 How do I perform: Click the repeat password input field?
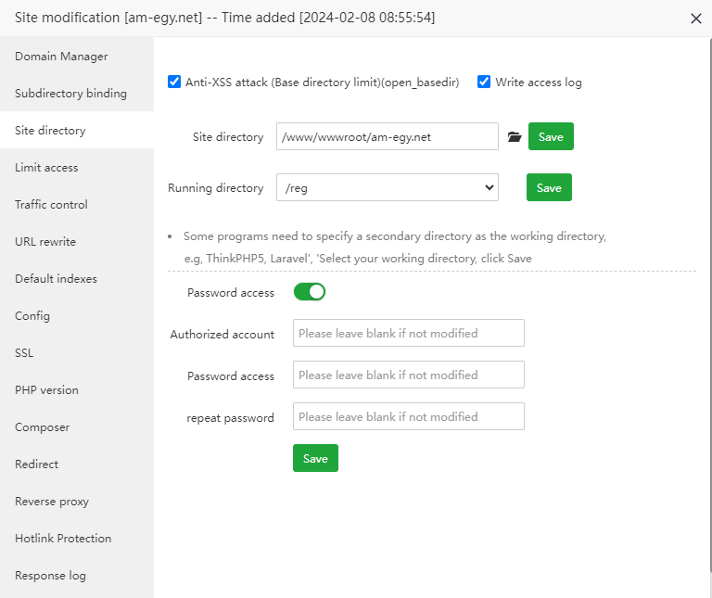pos(409,416)
